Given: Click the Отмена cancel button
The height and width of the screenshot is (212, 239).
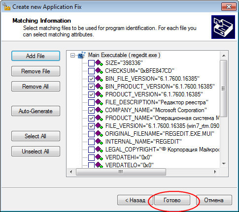Looking at the screenshot, I should click(214, 200).
